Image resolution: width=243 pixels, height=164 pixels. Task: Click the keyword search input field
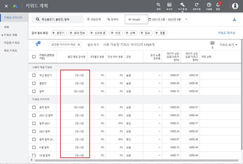[57, 19]
